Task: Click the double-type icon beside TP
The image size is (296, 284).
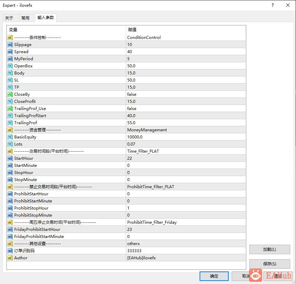Action: point(10,87)
